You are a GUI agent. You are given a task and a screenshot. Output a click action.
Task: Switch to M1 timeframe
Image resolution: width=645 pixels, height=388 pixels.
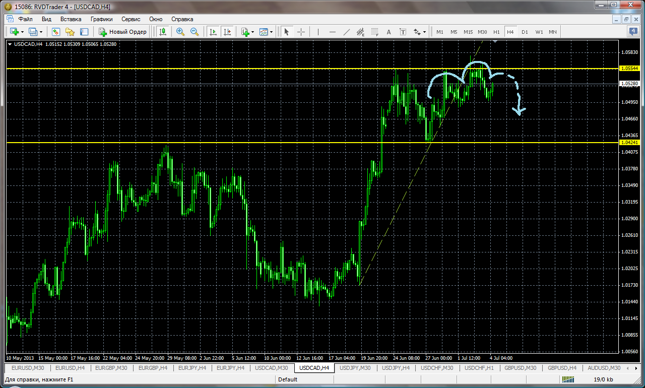pyautogui.click(x=440, y=32)
